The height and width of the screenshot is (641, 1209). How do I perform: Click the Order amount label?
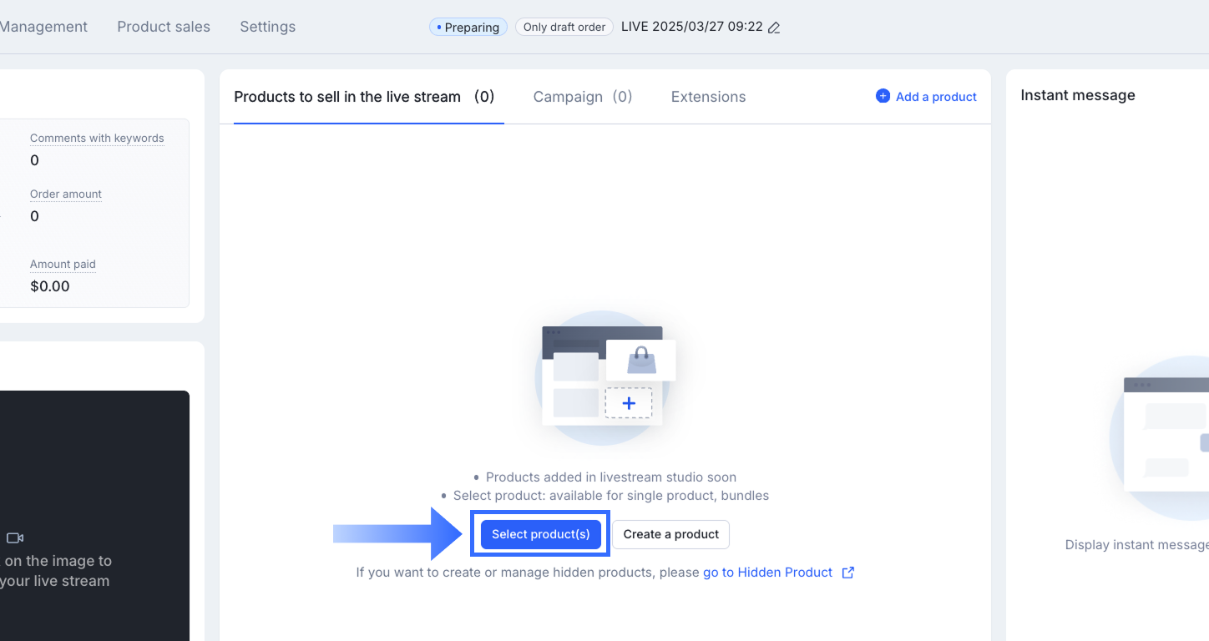tap(66, 194)
